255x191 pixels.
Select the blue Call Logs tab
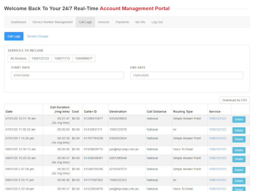(14, 36)
